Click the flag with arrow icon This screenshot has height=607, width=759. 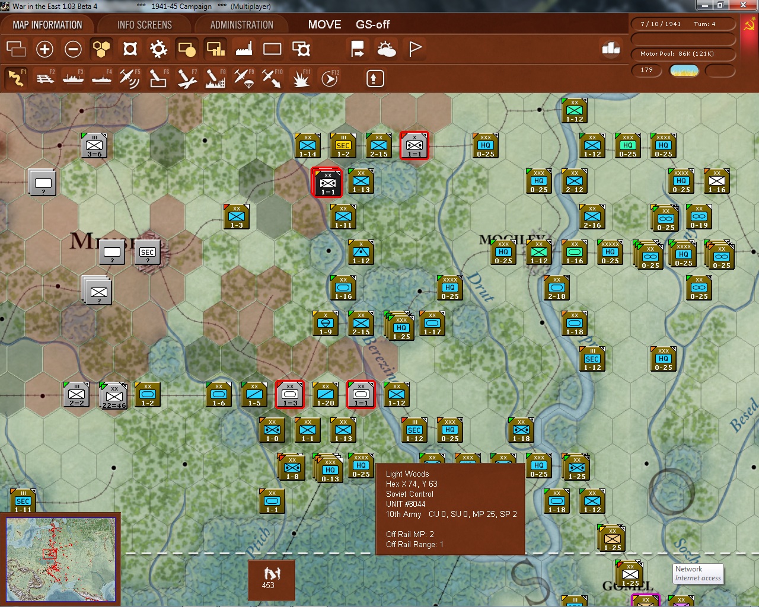tap(358, 49)
